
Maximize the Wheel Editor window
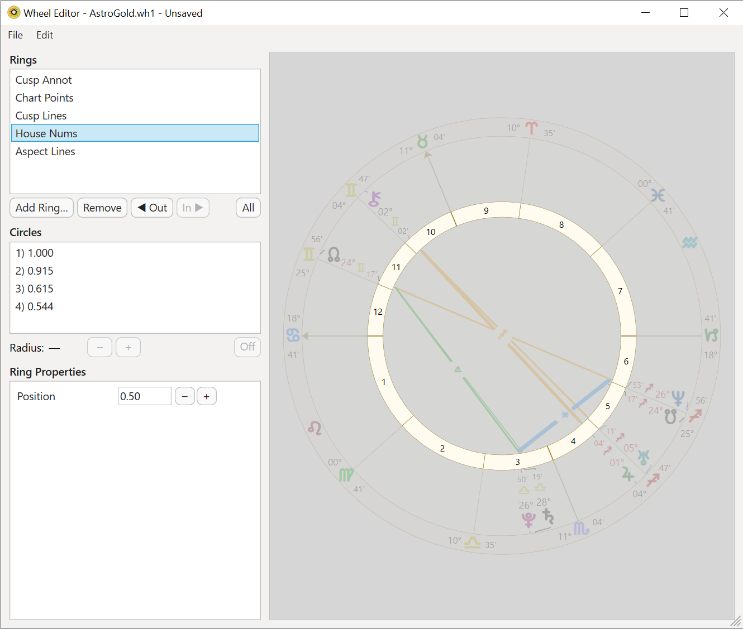[684, 12]
